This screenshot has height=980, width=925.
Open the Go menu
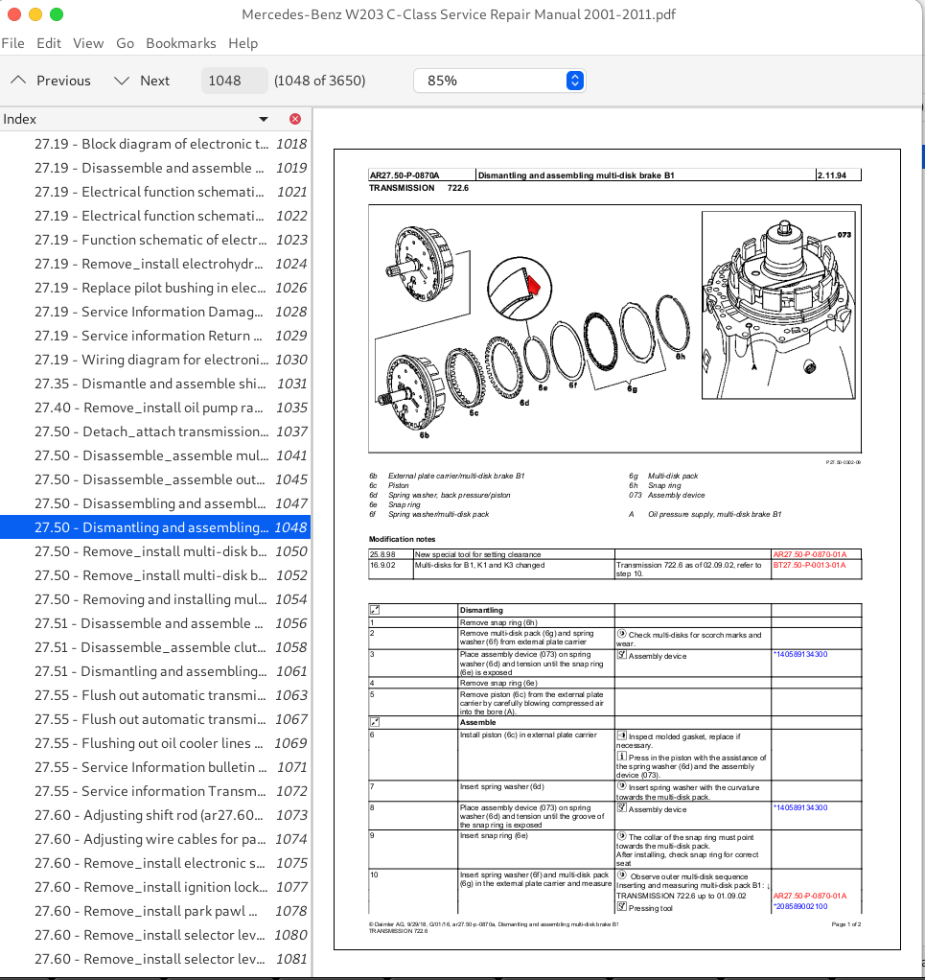pos(125,43)
